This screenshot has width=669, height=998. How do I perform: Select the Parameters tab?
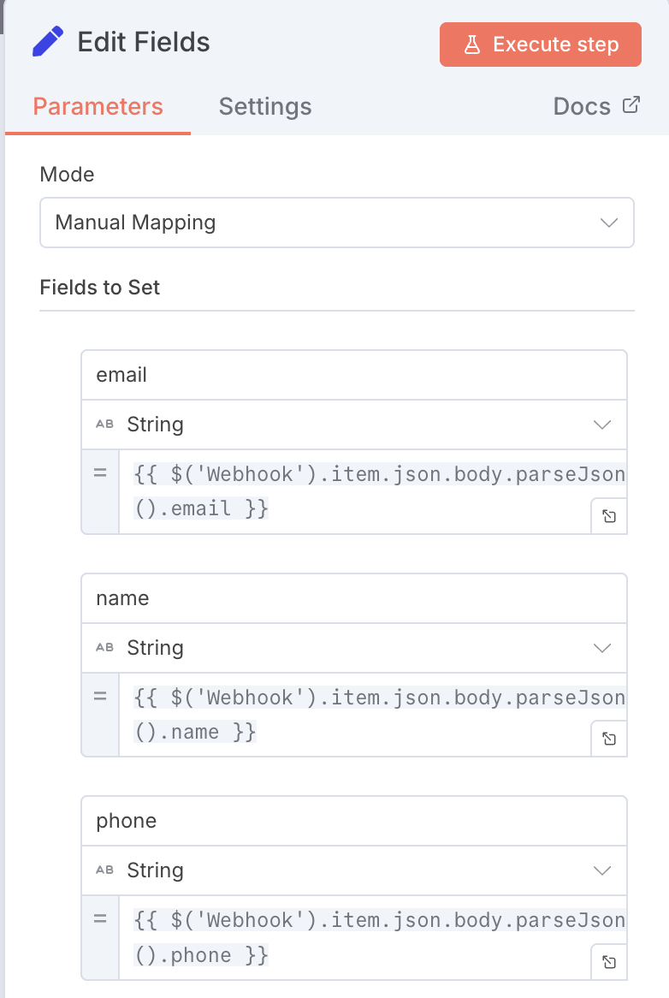(x=98, y=107)
